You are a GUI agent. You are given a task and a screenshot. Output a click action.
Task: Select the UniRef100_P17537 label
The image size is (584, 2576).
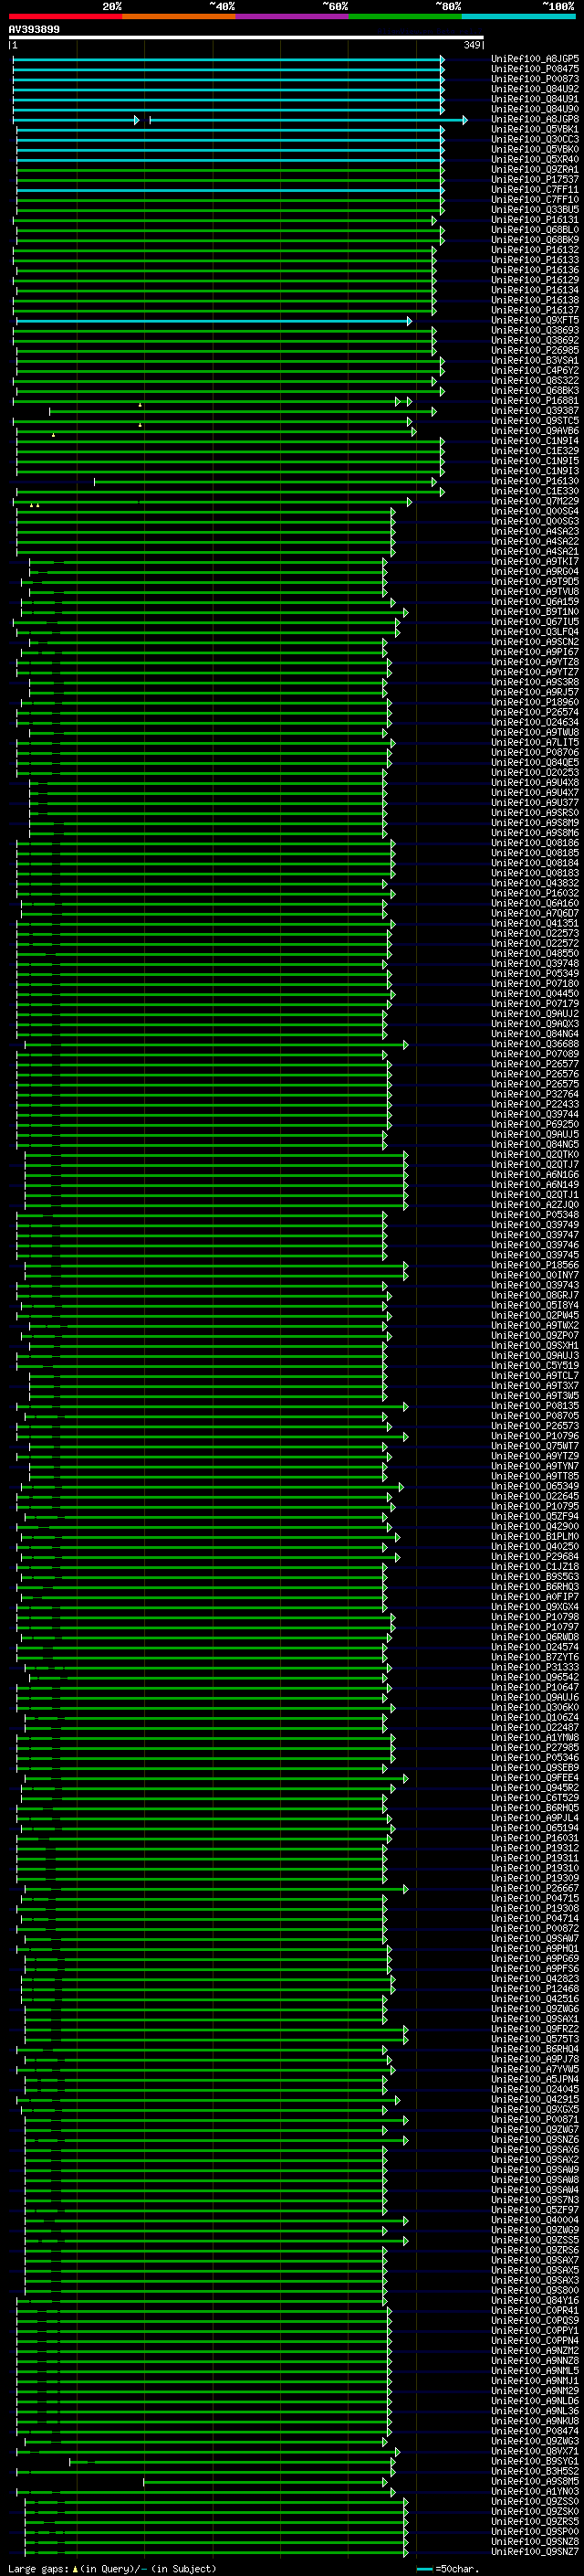click(x=534, y=180)
